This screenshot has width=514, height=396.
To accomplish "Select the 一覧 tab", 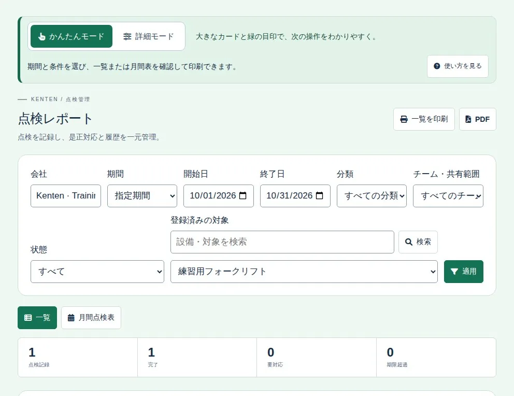I will pyautogui.click(x=37, y=318).
